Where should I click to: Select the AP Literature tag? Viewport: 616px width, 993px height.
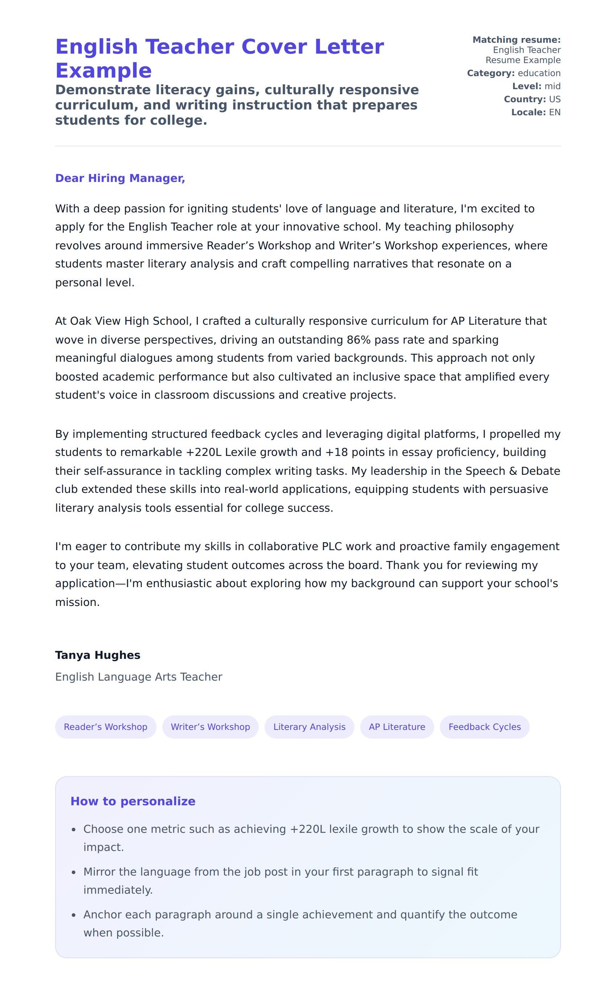[397, 727]
